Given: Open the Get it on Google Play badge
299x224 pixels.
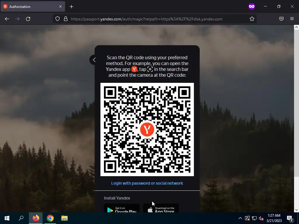Looking at the screenshot, I should pyautogui.click(x=122, y=208).
